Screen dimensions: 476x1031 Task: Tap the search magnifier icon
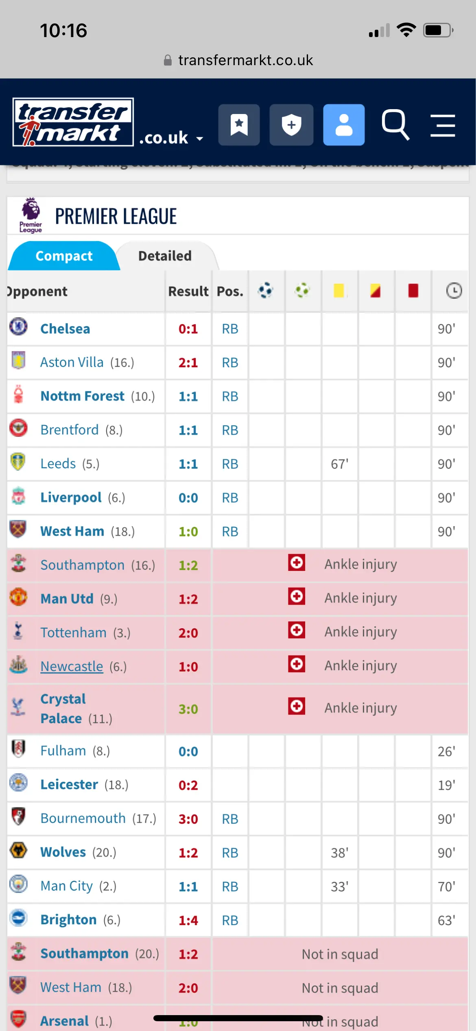click(x=395, y=125)
